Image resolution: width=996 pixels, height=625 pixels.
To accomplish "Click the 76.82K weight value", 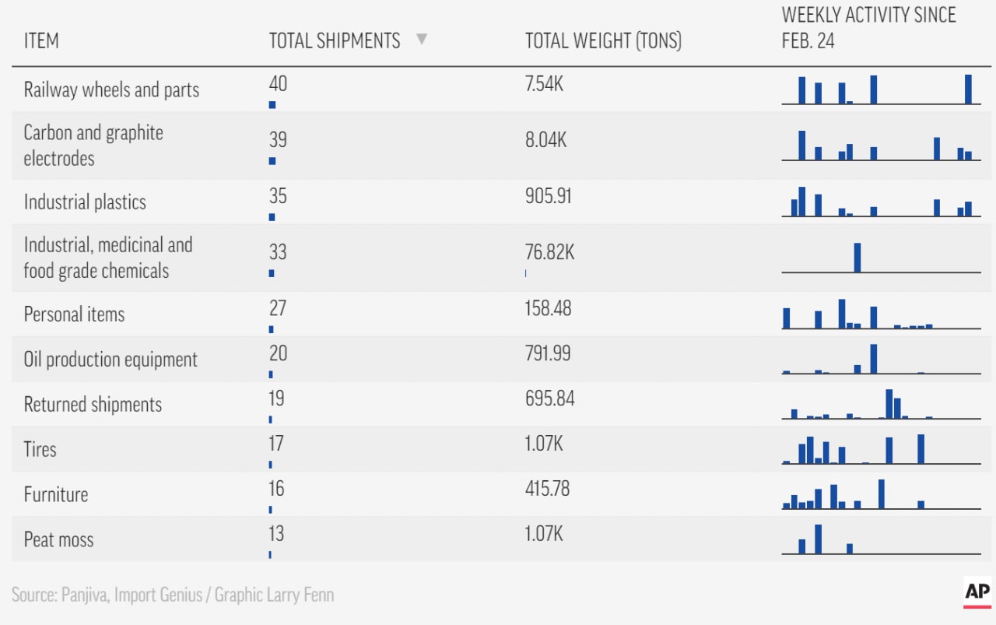I will pyautogui.click(x=549, y=252).
